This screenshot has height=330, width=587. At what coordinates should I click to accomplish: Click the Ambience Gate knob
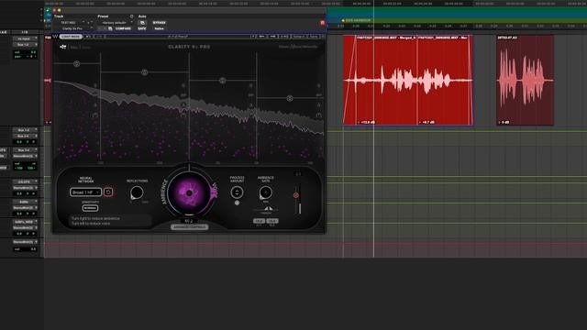pyautogui.click(x=265, y=192)
